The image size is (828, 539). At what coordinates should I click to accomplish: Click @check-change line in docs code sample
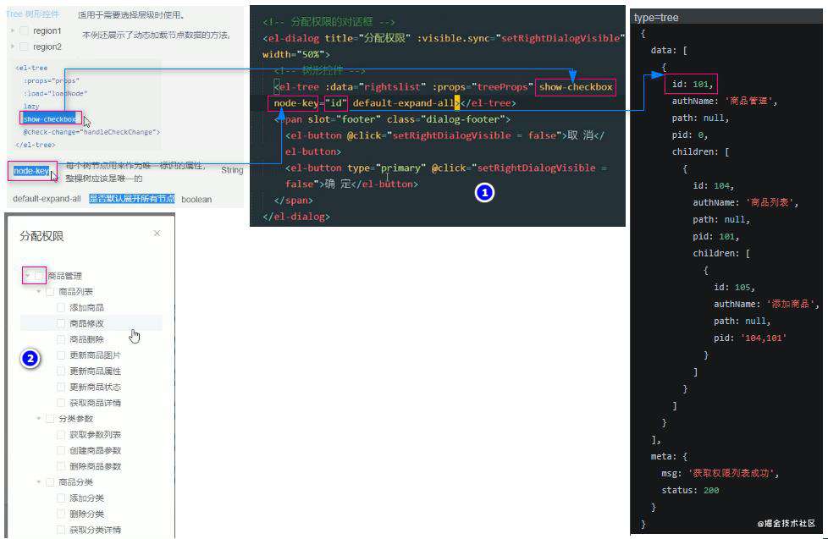91,132
